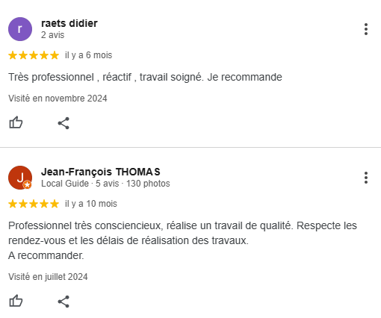
Task: Click 'Local Guide · 5 avis · 130 photos'
Action: click(x=105, y=184)
